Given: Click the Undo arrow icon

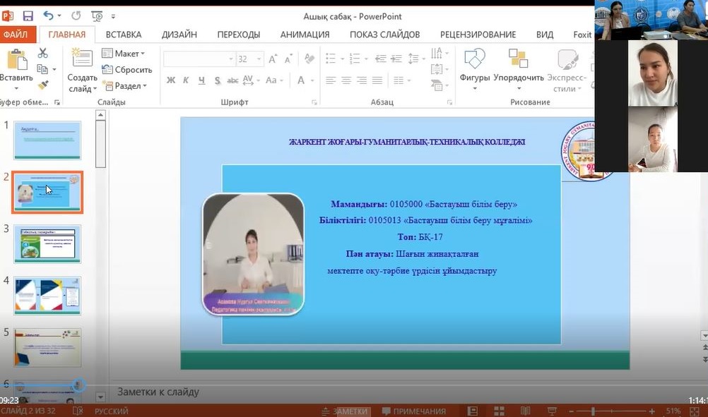Looking at the screenshot, I should 48,16.
